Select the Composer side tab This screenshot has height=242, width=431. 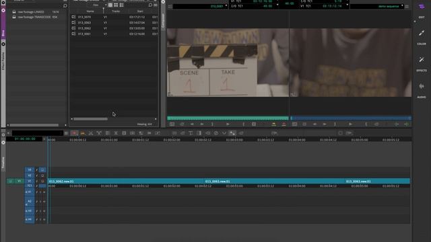click(162, 20)
